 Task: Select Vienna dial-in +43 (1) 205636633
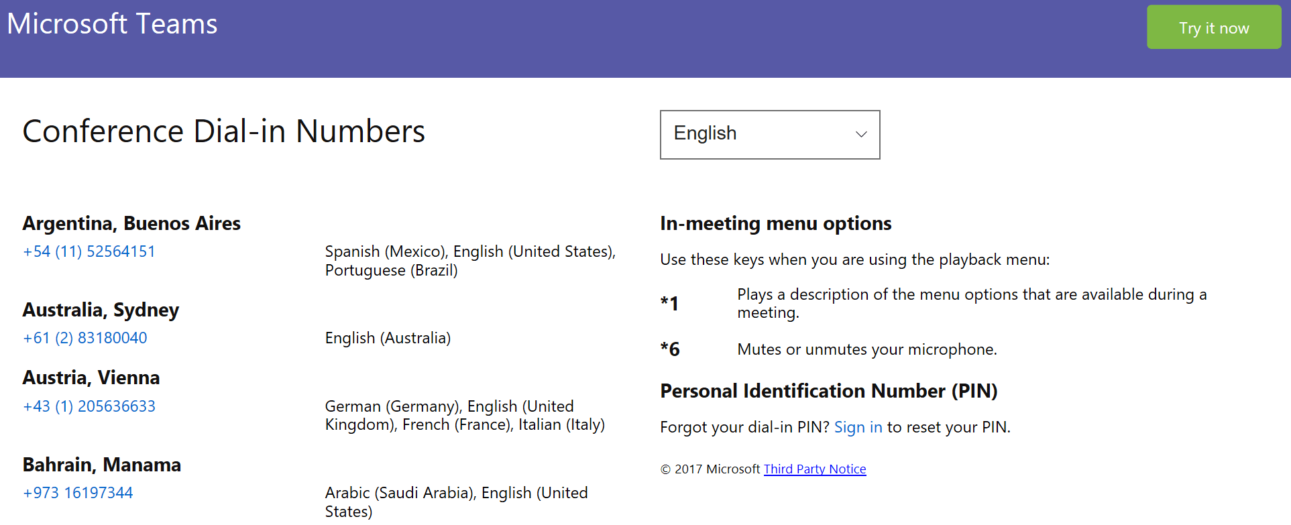point(89,406)
